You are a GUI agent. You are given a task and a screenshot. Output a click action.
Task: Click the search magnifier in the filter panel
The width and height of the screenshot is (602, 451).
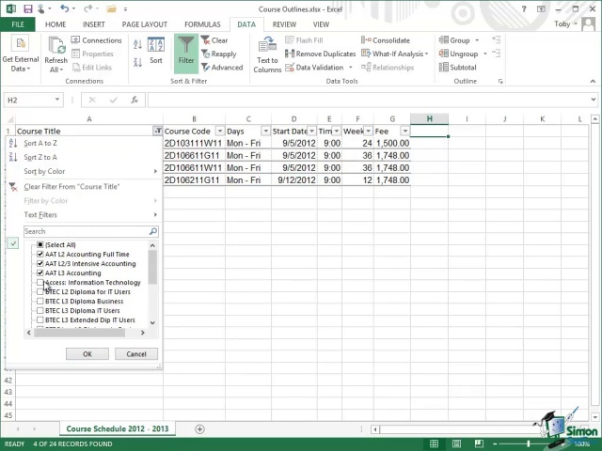[x=152, y=231]
